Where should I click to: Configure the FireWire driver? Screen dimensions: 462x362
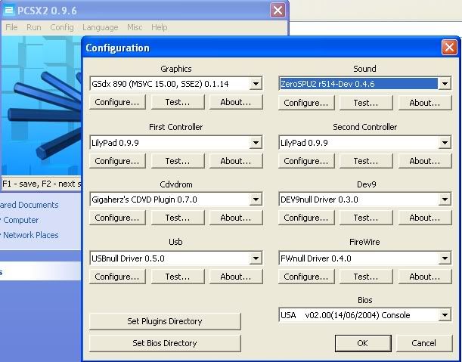click(x=306, y=277)
